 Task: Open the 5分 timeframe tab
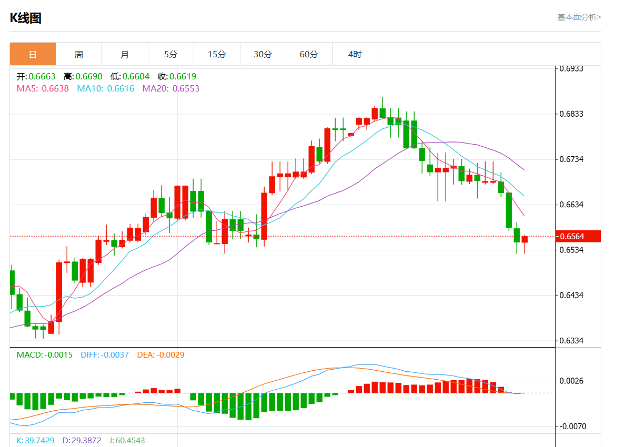click(x=170, y=54)
